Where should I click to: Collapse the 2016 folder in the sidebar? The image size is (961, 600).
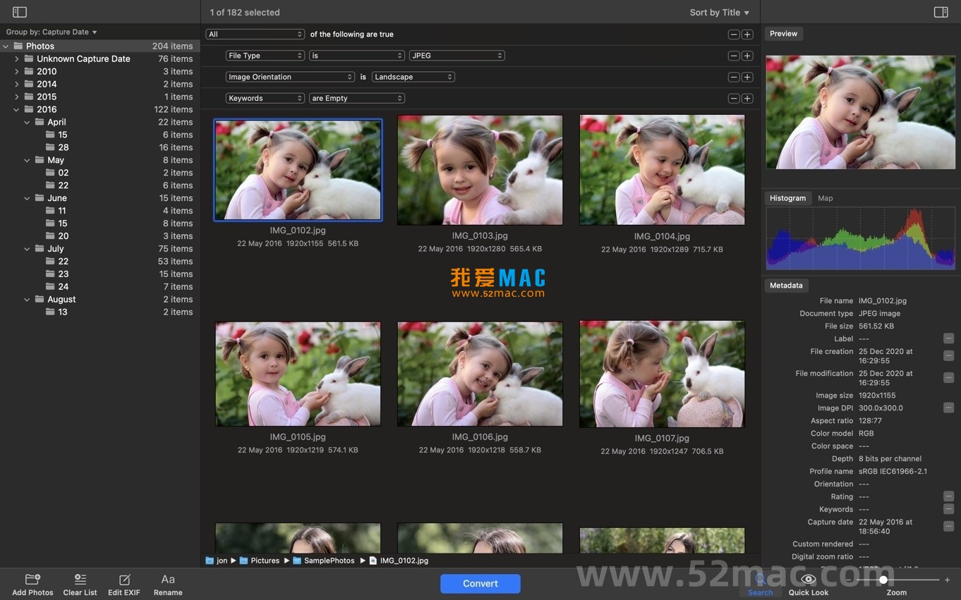click(16, 109)
